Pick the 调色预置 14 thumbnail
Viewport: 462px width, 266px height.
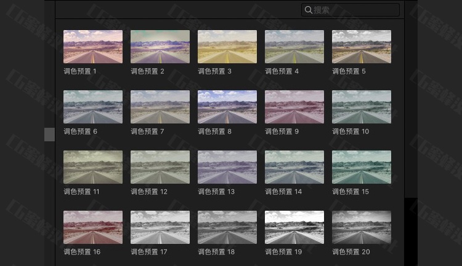pyautogui.click(x=294, y=167)
